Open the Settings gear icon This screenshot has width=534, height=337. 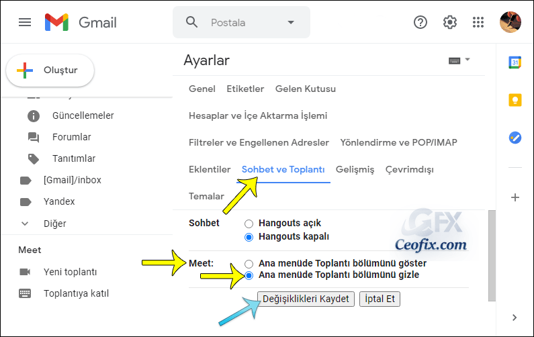click(449, 22)
